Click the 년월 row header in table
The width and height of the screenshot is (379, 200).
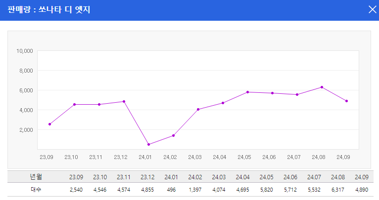36,177
